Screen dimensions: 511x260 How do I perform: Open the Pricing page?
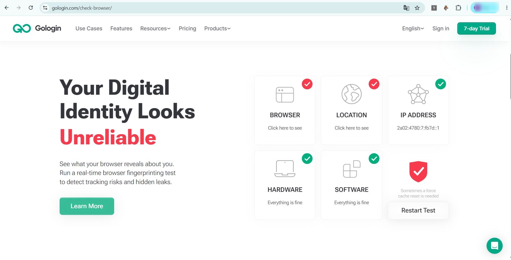point(187,28)
